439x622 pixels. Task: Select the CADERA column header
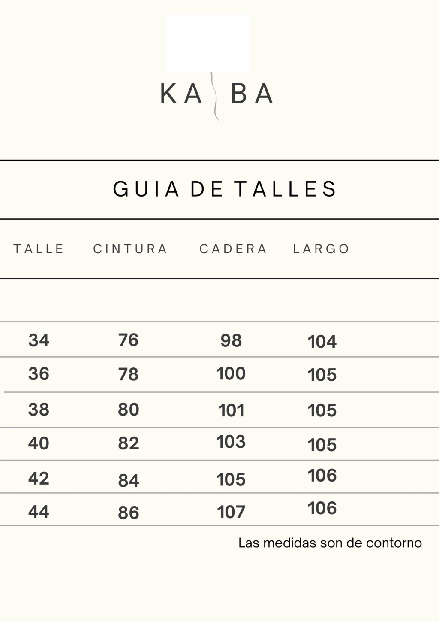click(x=233, y=249)
